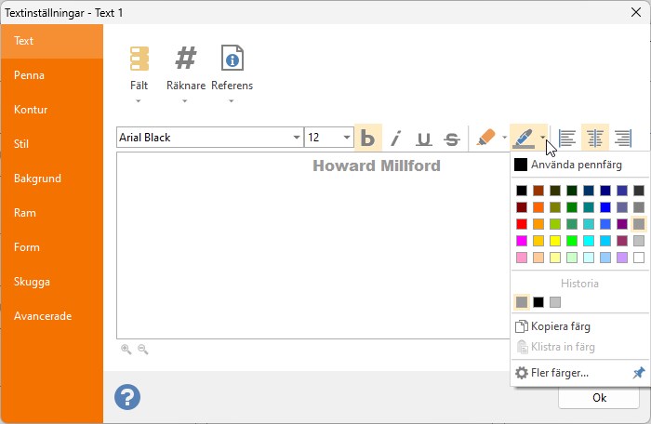Pick the red color swatch
Image resolution: width=651 pixels, height=424 pixels.
pyautogui.click(x=522, y=224)
